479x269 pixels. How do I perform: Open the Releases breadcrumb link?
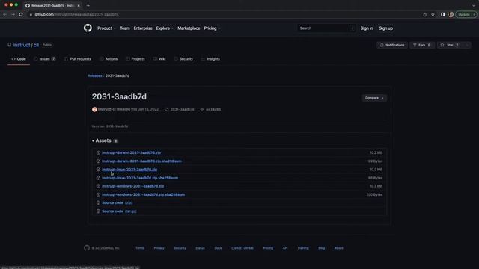click(x=95, y=75)
